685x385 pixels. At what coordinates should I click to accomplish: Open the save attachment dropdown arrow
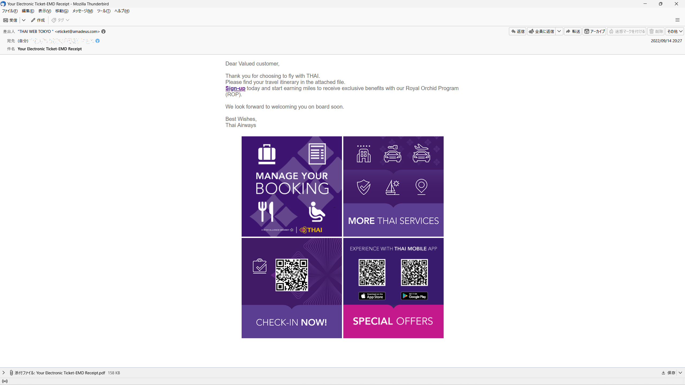[680, 373]
